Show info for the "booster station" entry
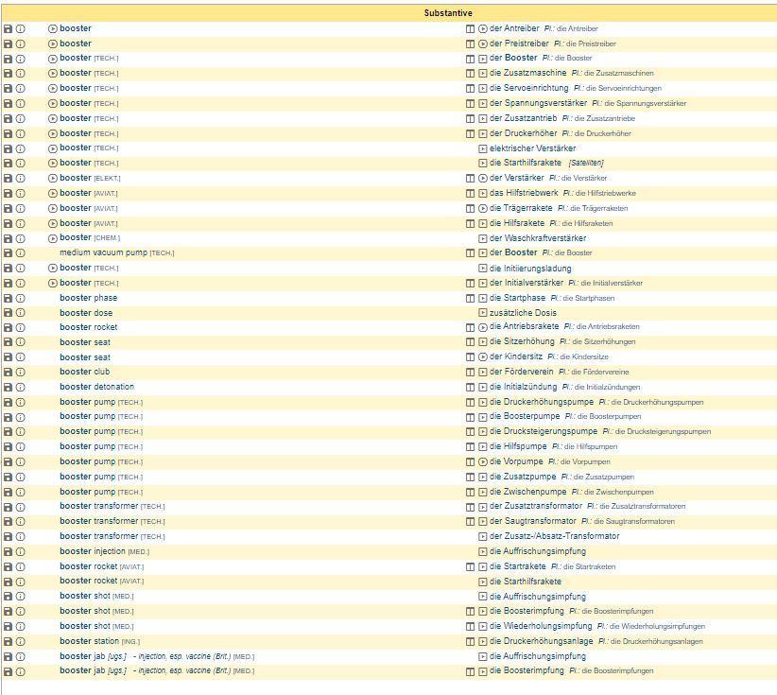Image resolution: width=777 pixels, height=695 pixels. (20, 641)
